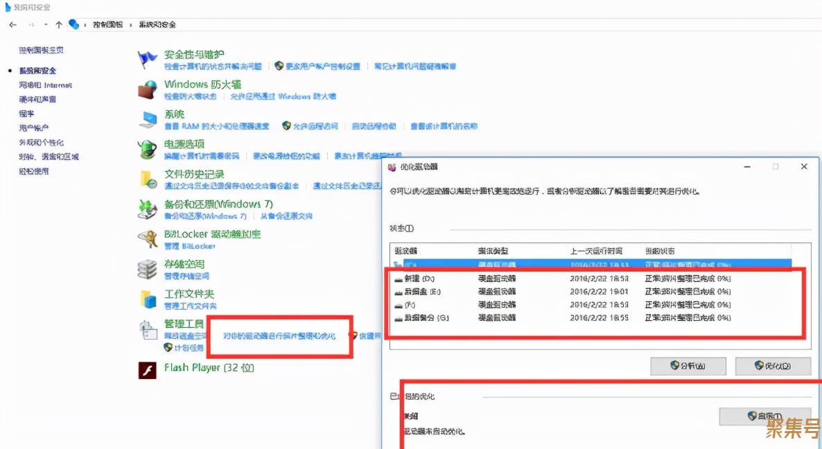Viewport: 822px width, 449px height.
Task: Open the Security and Maintenance flag icon
Action: pyautogui.click(x=148, y=60)
